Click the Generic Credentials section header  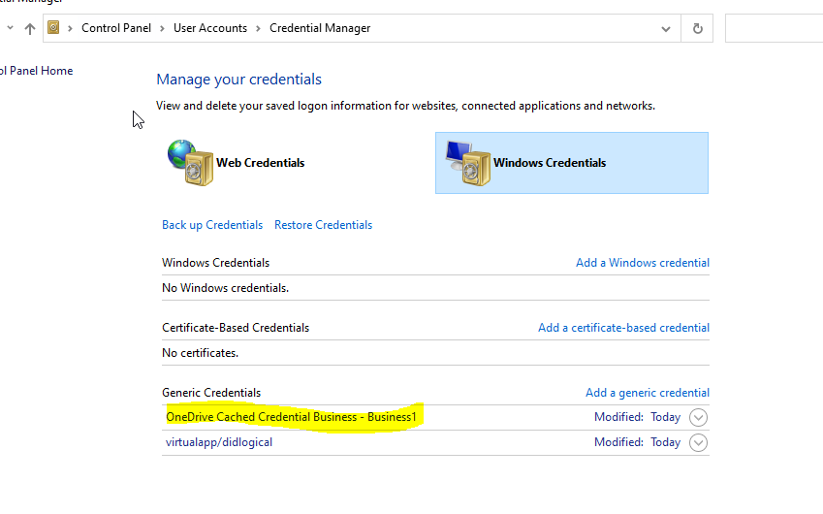click(211, 393)
